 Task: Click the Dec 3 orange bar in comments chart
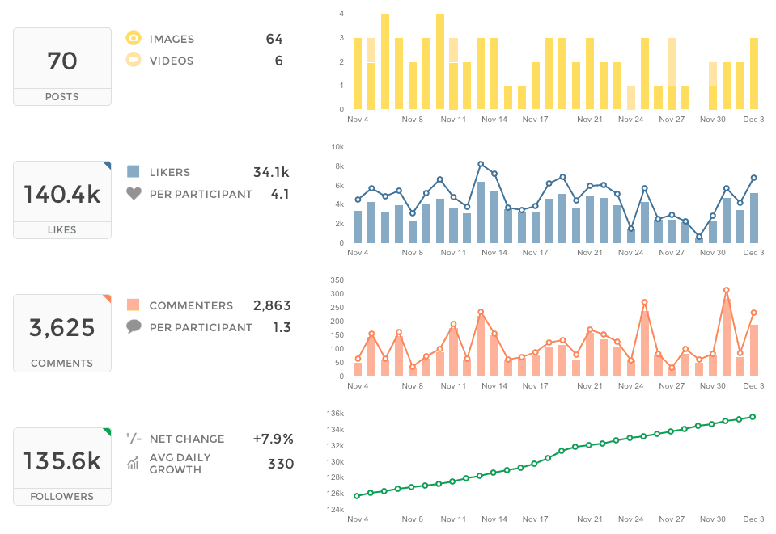point(753,351)
